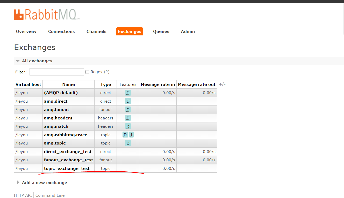344x198 pixels.
Task: Open the amq.headers exchange
Action: (58, 118)
